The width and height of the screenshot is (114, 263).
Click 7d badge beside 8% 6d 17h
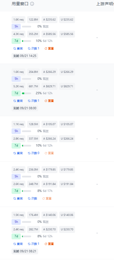[x=16, y=191]
